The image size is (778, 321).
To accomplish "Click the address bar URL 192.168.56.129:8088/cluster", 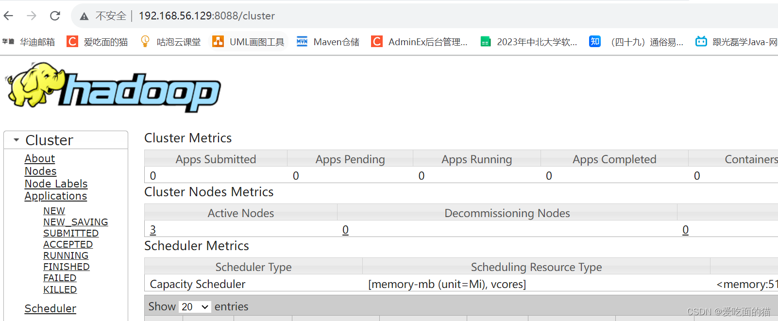I will click(x=207, y=16).
